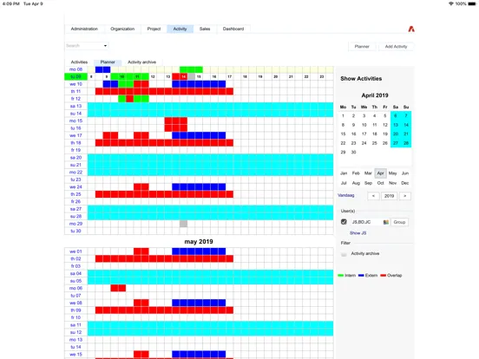Click the Planner button in toolbar
479x359 pixels.
click(362, 47)
